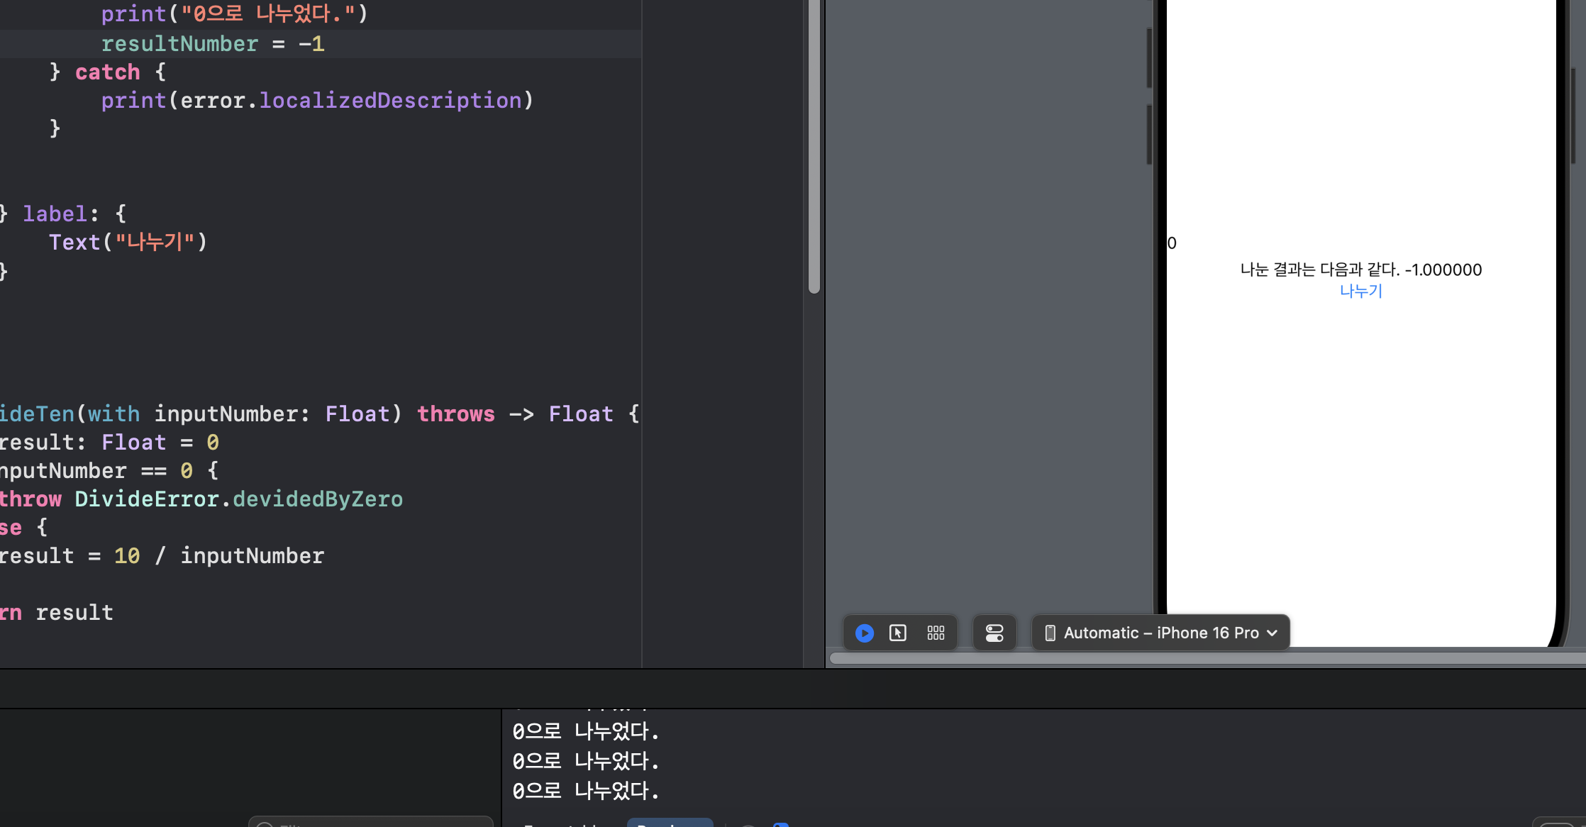Click the resultNumber = -1 line
This screenshot has width=1586, height=827.
point(213,44)
